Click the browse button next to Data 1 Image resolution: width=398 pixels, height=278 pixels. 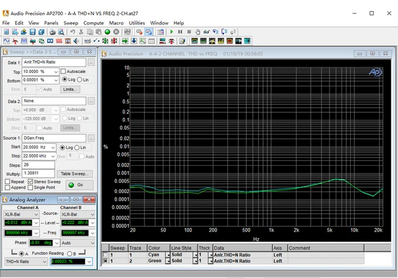[x=91, y=62]
